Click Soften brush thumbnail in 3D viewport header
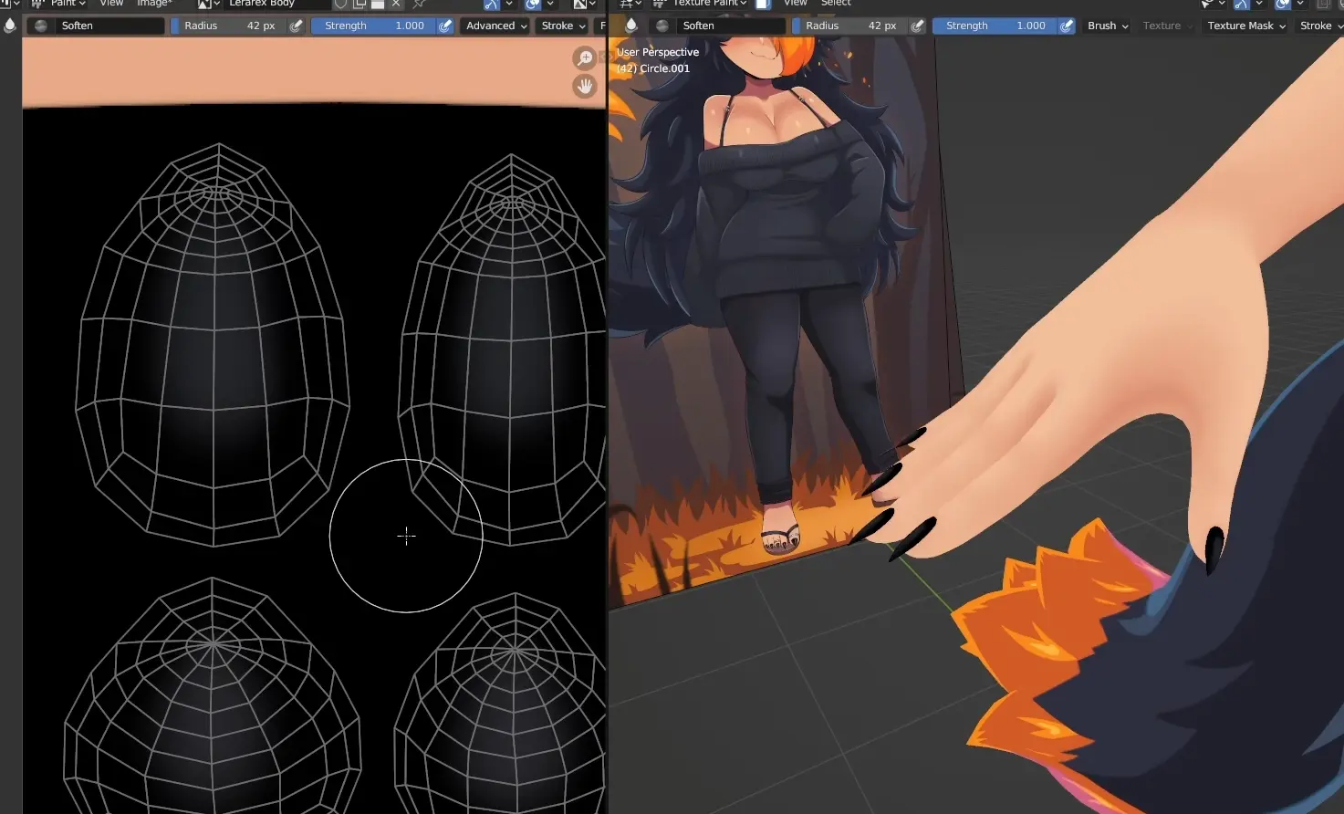The image size is (1344, 814). point(662,26)
